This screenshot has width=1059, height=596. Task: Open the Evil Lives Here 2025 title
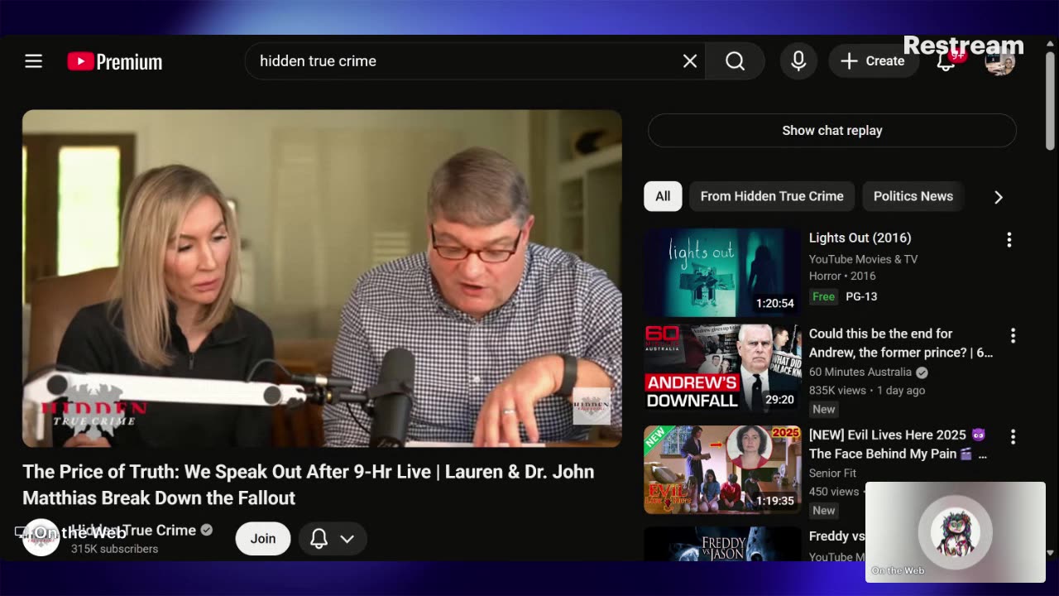(898, 444)
